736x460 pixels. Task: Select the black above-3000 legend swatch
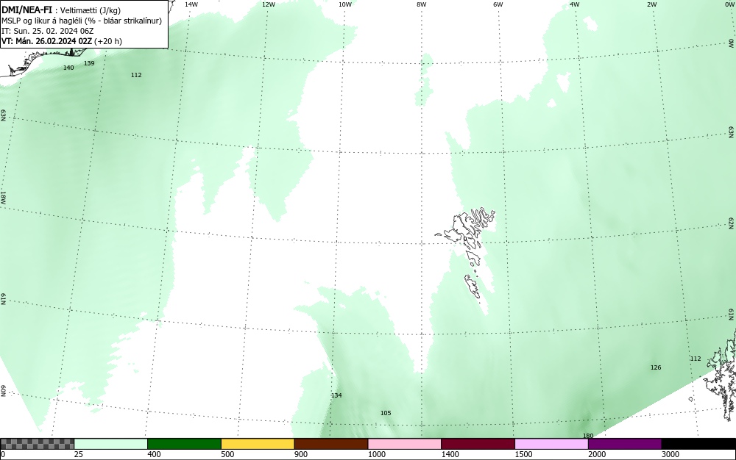[x=698, y=444]
